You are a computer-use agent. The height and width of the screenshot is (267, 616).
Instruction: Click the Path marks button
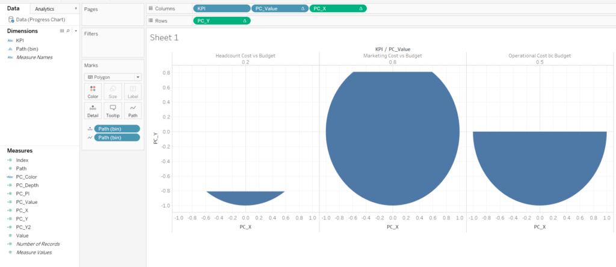pos(132,111)
